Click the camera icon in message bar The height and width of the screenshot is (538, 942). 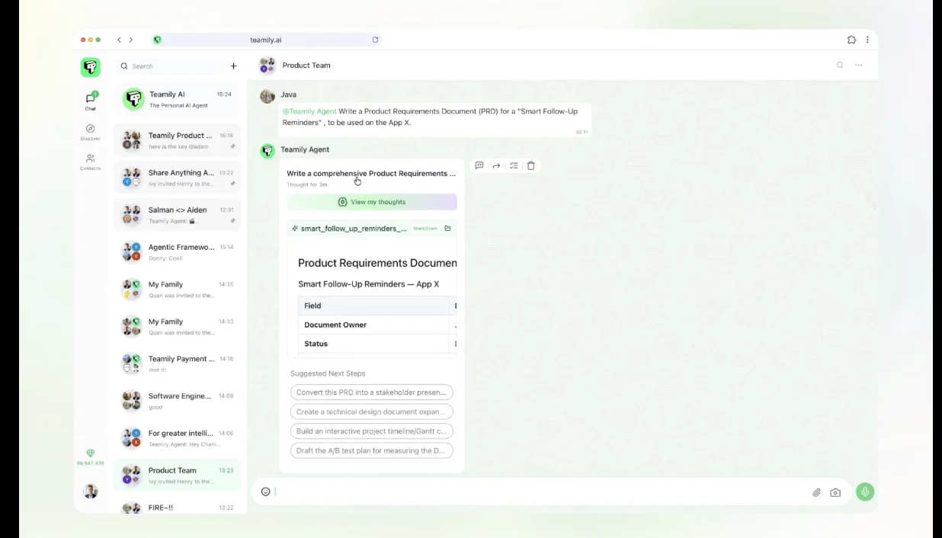point(835,492)
